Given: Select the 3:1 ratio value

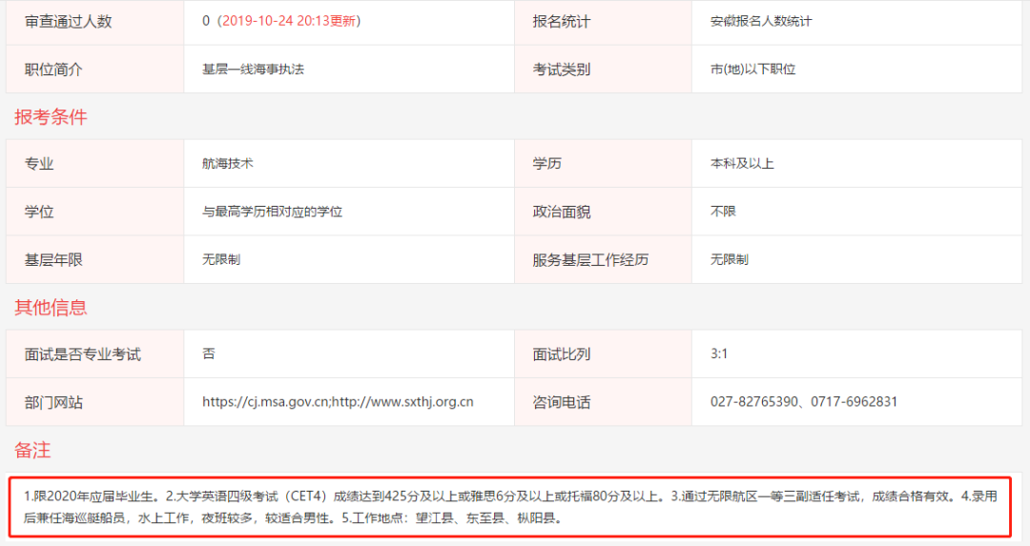Looking at the screenshot, I should 719,354.
